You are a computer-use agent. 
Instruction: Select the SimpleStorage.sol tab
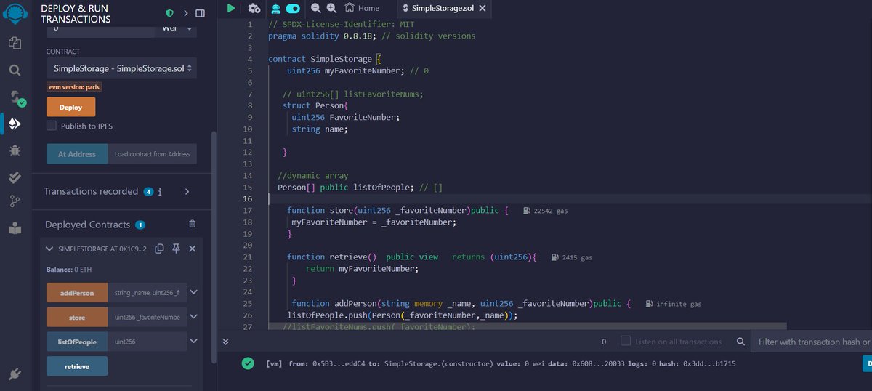click(x=443, y=8)
